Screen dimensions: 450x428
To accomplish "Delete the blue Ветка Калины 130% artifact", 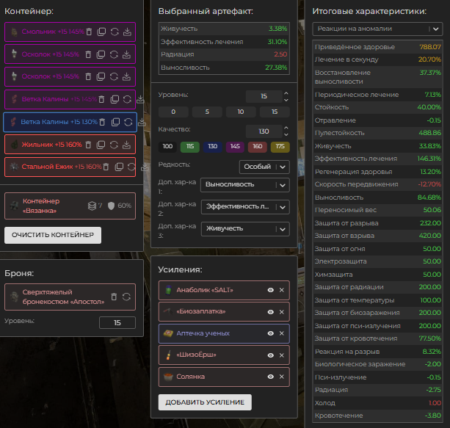I will click(103, 122).
